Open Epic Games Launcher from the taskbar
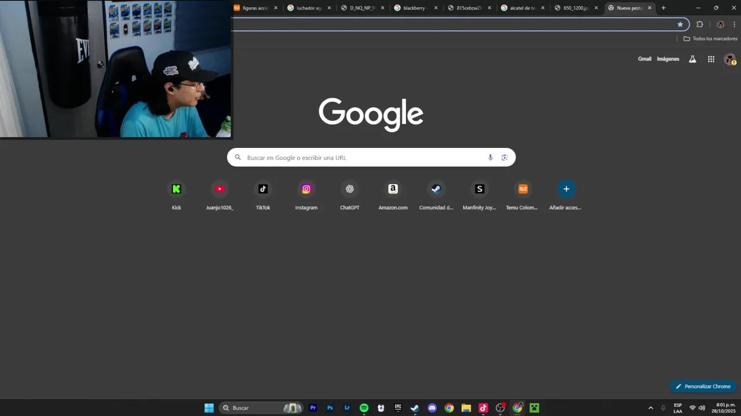This screenshot has height=416, width=741. click(x=398, y=408)
